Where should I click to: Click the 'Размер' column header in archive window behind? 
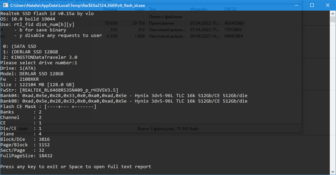111,9
